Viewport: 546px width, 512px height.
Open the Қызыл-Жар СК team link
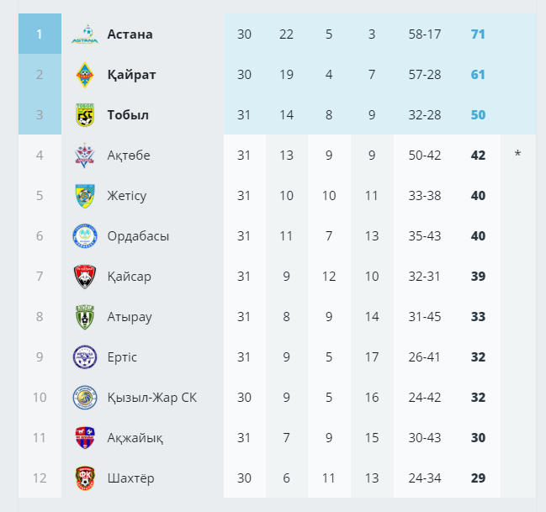152,398
